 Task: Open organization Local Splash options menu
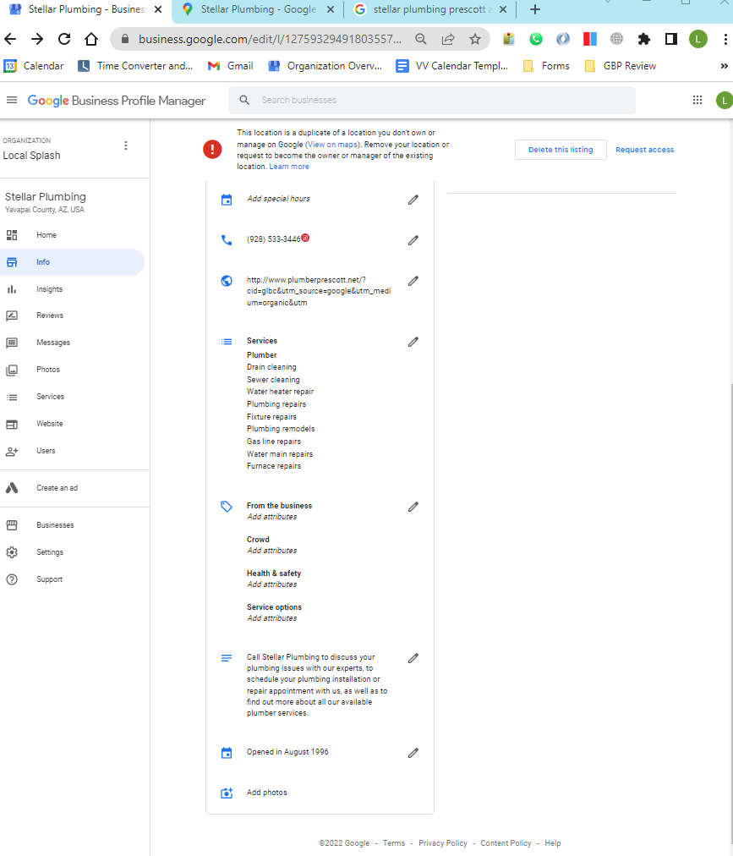pos(125,145)
